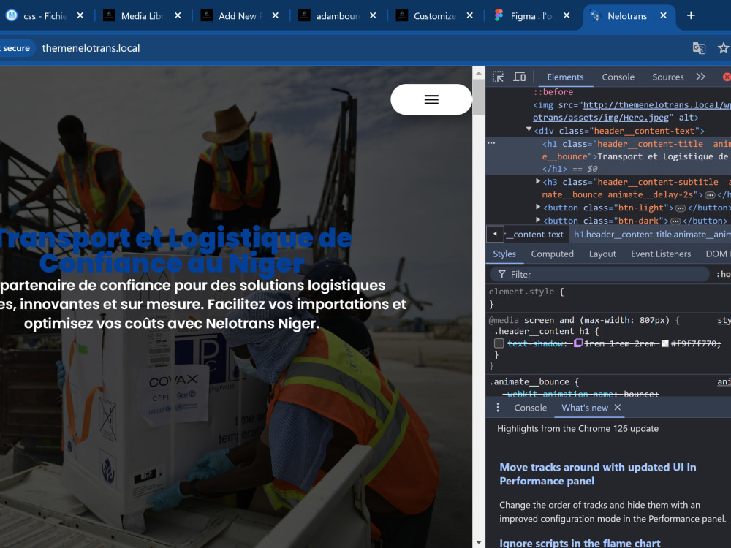This screenshot has height=548, width=731.
Task: Click the Figma tab favicon
Action: [499, 15]
